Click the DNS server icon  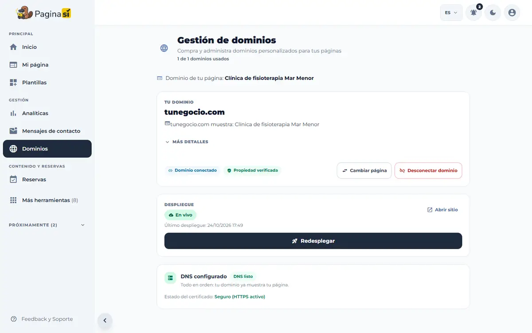[x=170, y=278]
